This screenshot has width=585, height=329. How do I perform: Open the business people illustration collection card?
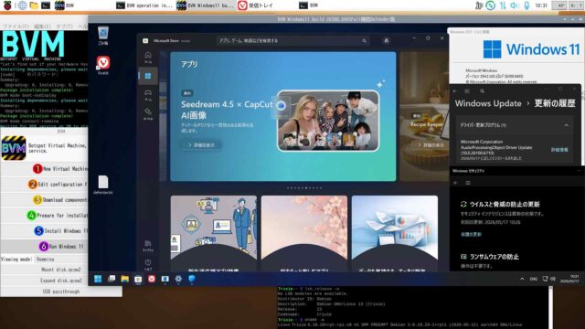[x=214, y=233]
